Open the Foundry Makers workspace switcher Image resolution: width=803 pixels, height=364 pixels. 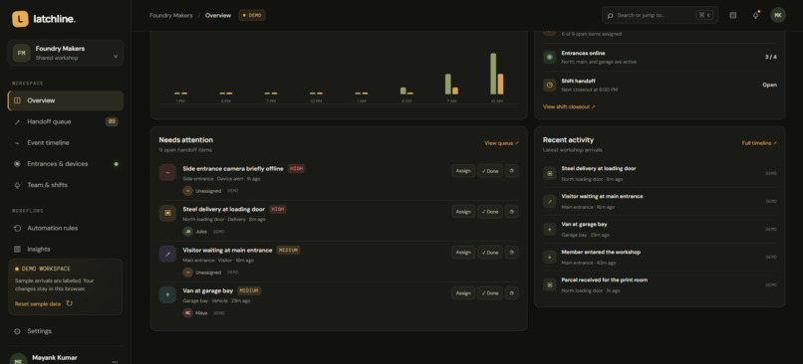tap(66, 53)
